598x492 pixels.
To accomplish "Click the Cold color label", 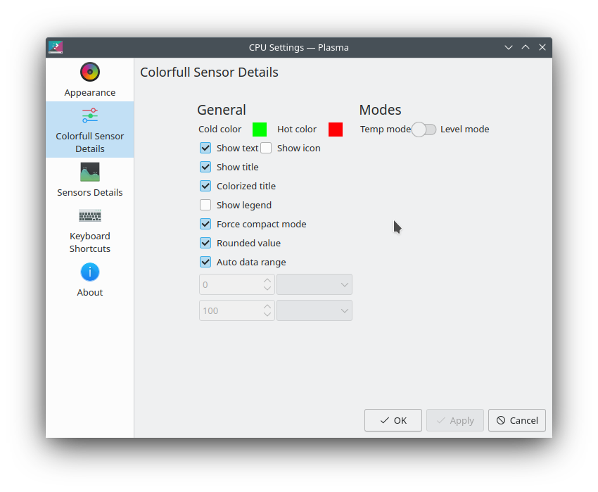I will (x=220, y=130).
